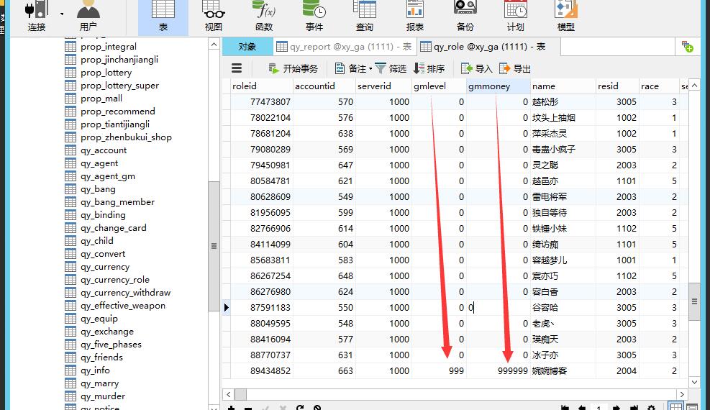This screenshot has height=410, width=710.
Task: Open the 连接 (Connection) tool
Action: [37, 17]
